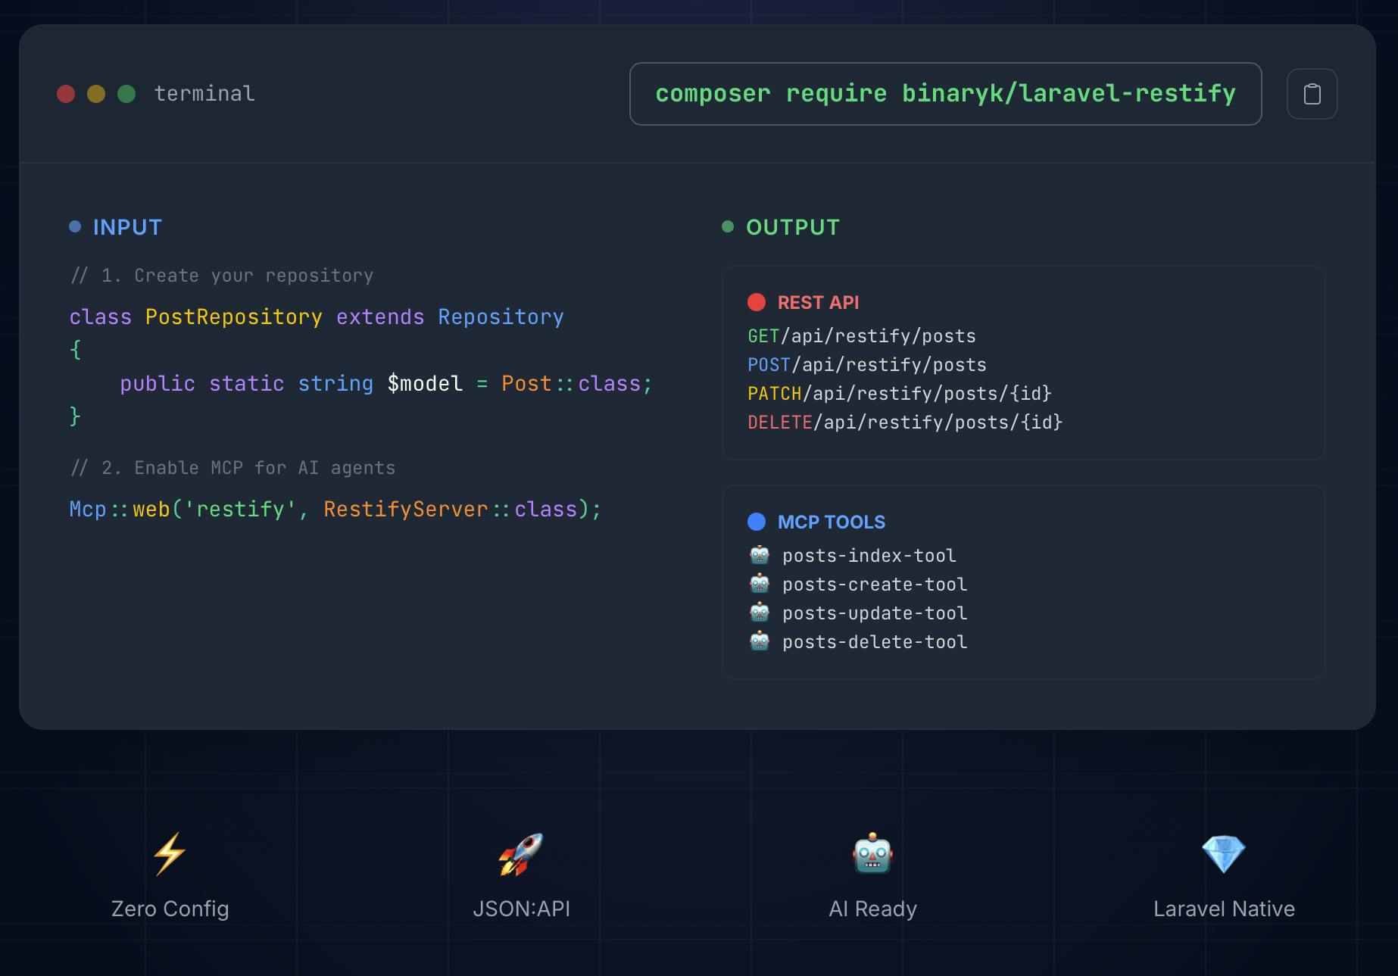Screen dimensions: 1398x976
Task: Click robot icon beside posts-delete-tool
Action: [760, 641]
